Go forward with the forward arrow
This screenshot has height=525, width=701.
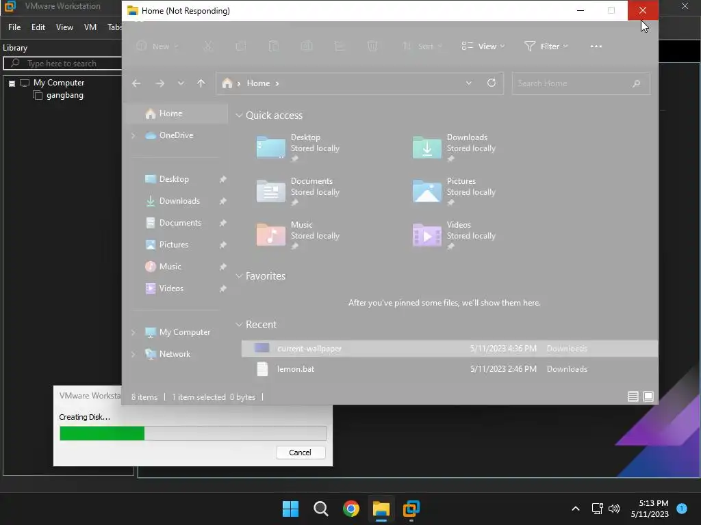pos(160,83)
